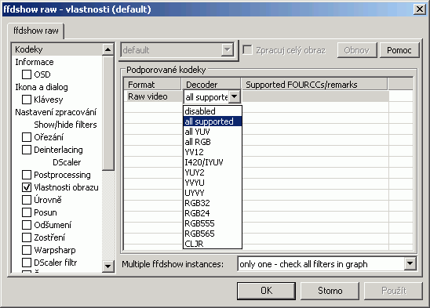The width and height of the screenshot is (430, 308).
Task: Enable the OSD checkbox
Action: pyautogui.click(x=27, y=74)
